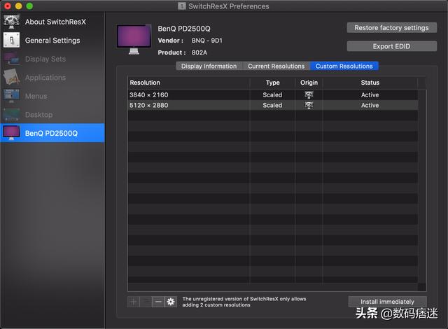The image size is (448, 329).
Task: Open General Settings sidebar label
Action: [52, 41]
